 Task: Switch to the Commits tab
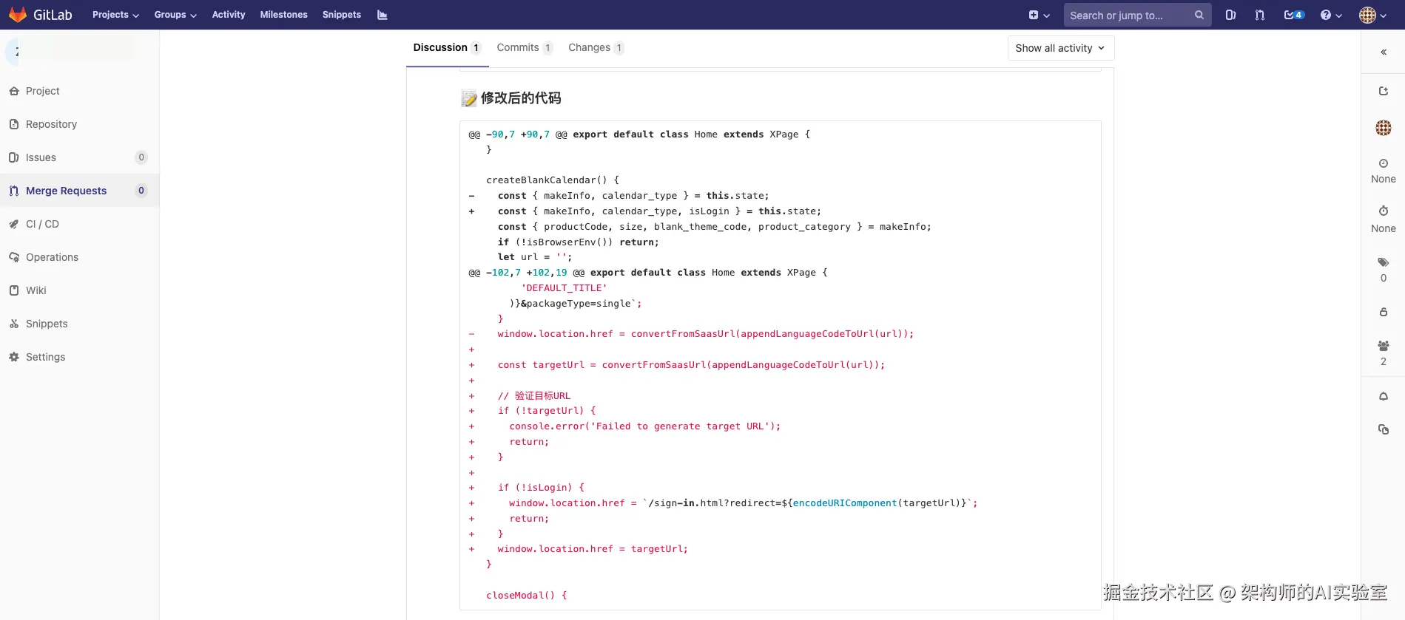click(x=525, y=48)
